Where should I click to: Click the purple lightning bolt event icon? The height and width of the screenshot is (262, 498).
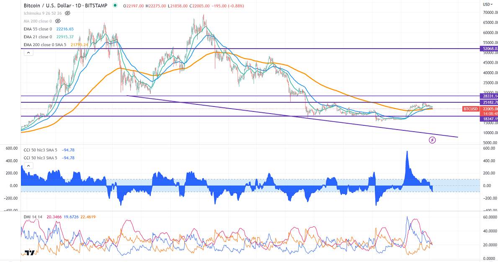(x=433, y=140)
